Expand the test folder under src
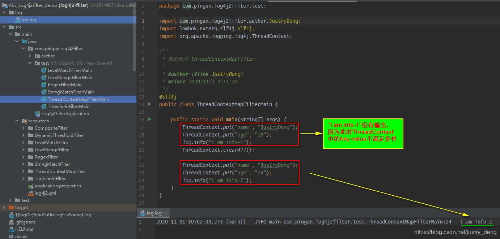 [x=10, y=200]
